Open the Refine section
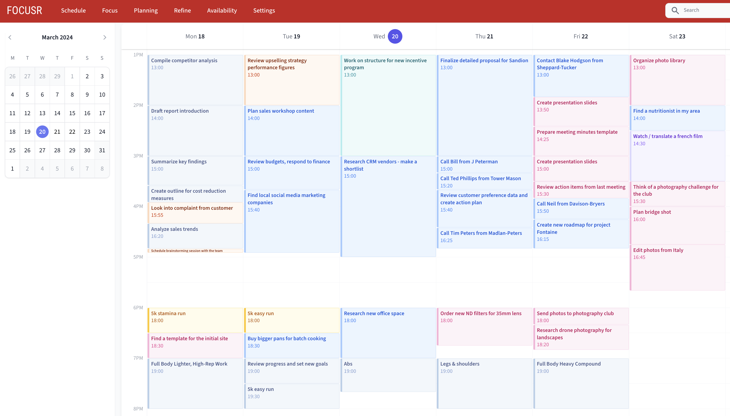The image size is (730, 416). click(182, 10)
